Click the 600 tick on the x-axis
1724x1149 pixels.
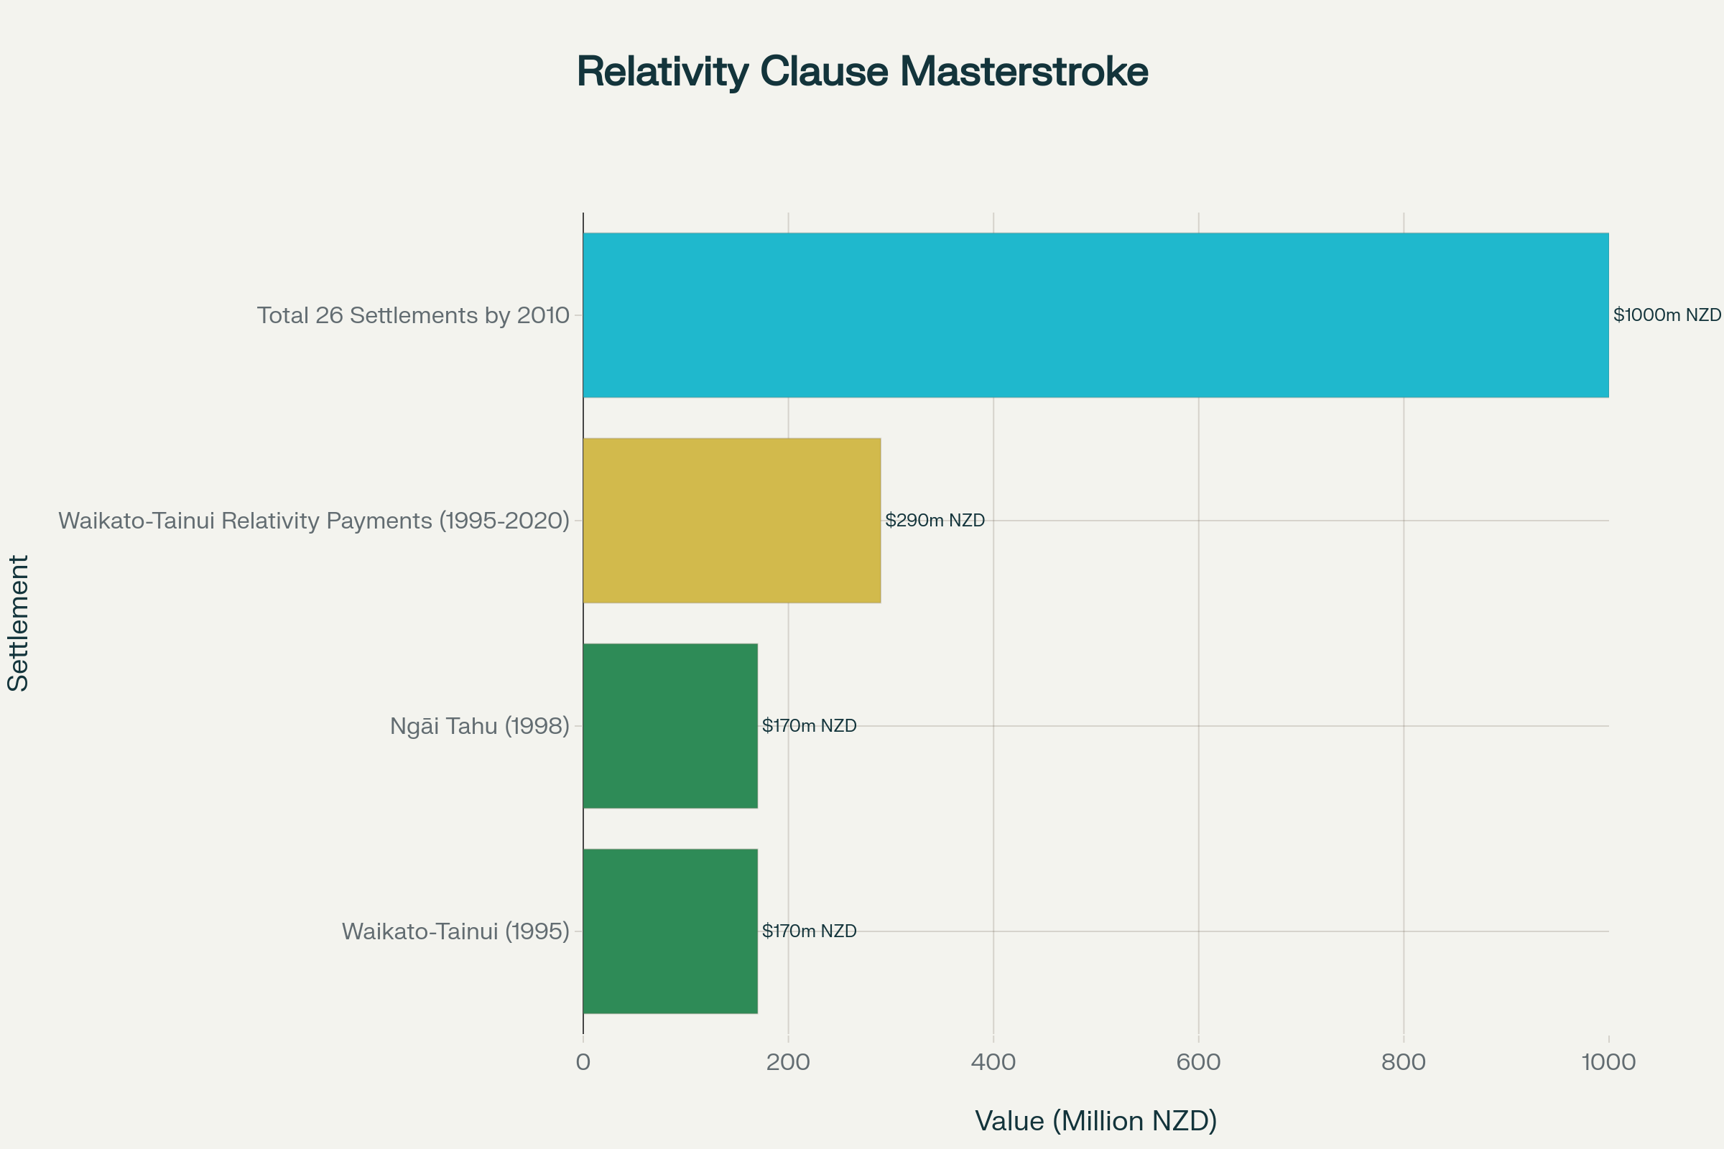tap(1198, 1062)
